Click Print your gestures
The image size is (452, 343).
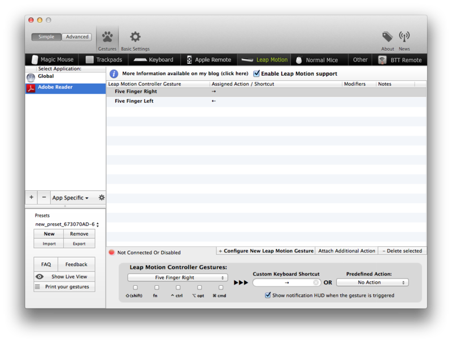pyautogui.click(x=64, y=287)
